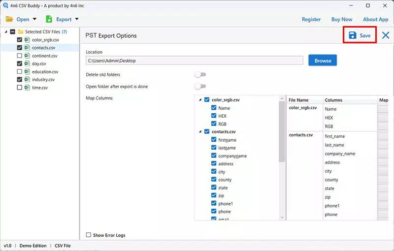Screen dimensions: 394x251
Task: Click the Browse button
Action: point(323,61)
